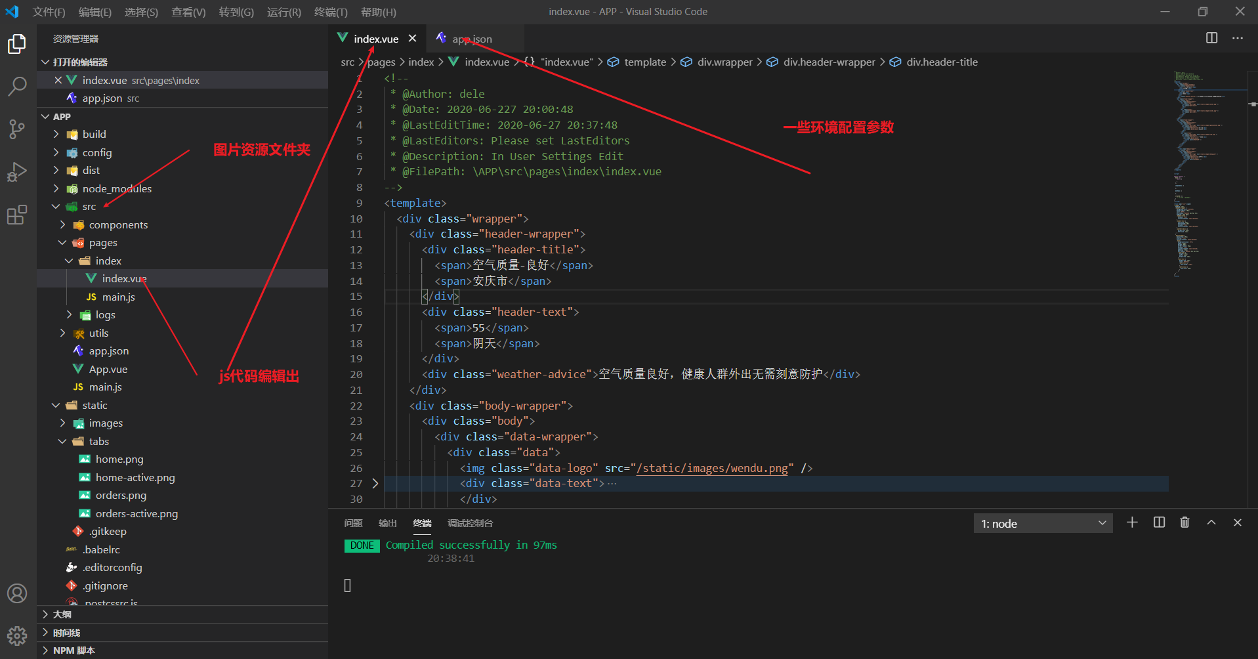Split the editor to the right
1258x659 pixels.
(1211, 38)
